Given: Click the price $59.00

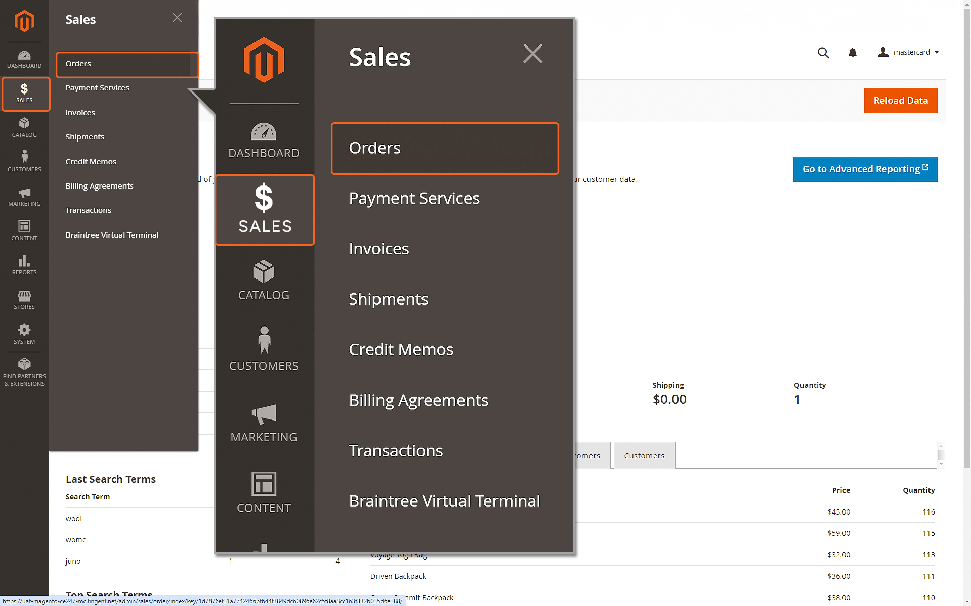Looking at the screenshot, I should click(x=839, y=533).
